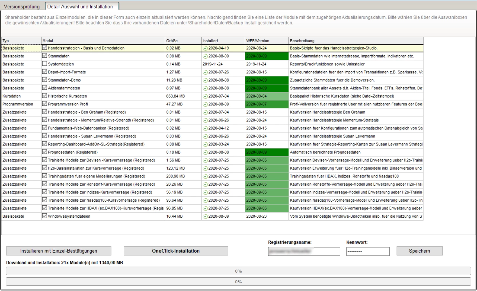The width and height of the screenshot is (477, 291).
Task: Enable the Systemdateien checkbox
Action: [45, 64]
